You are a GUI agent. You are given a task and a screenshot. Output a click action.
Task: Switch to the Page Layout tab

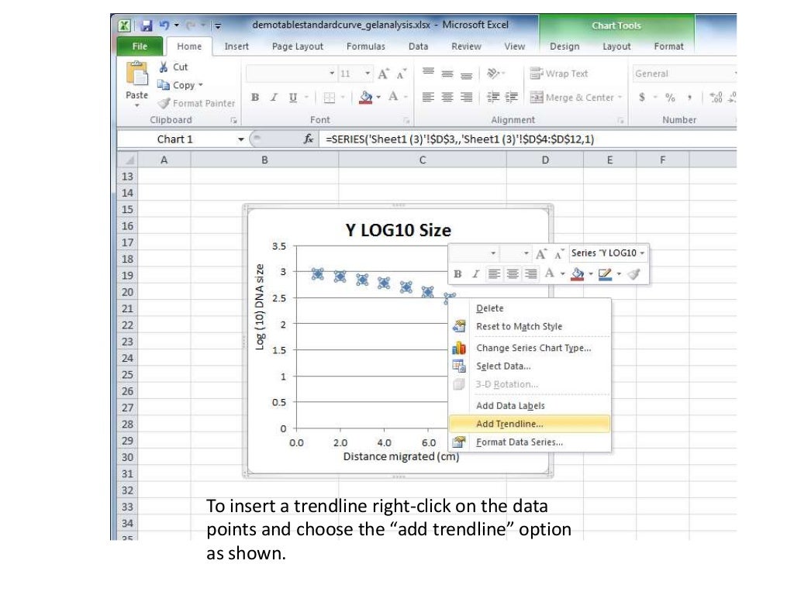(297, 46)
